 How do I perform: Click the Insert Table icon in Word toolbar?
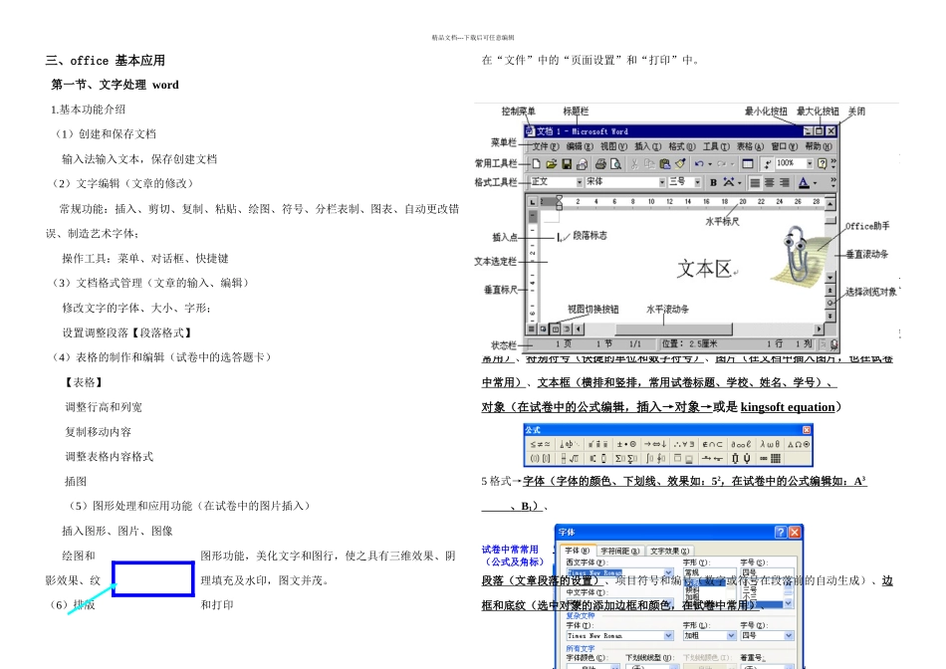748,164
